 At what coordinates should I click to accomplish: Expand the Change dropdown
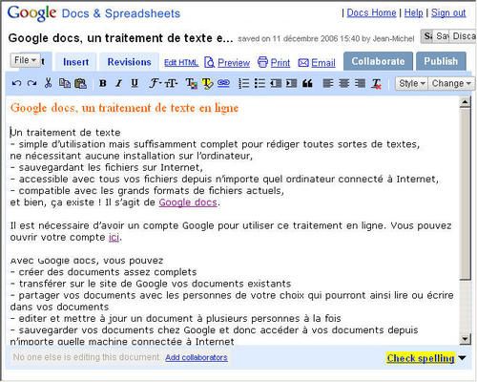[x=451, y=83]
